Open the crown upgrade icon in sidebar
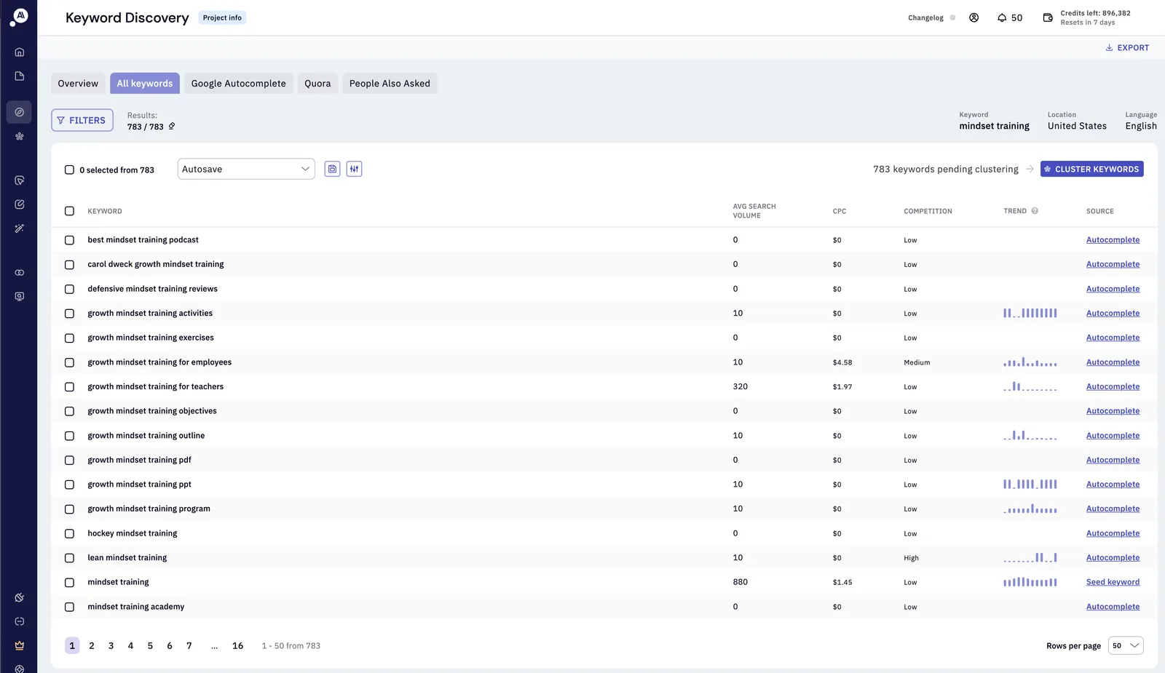 coord(20,645)
